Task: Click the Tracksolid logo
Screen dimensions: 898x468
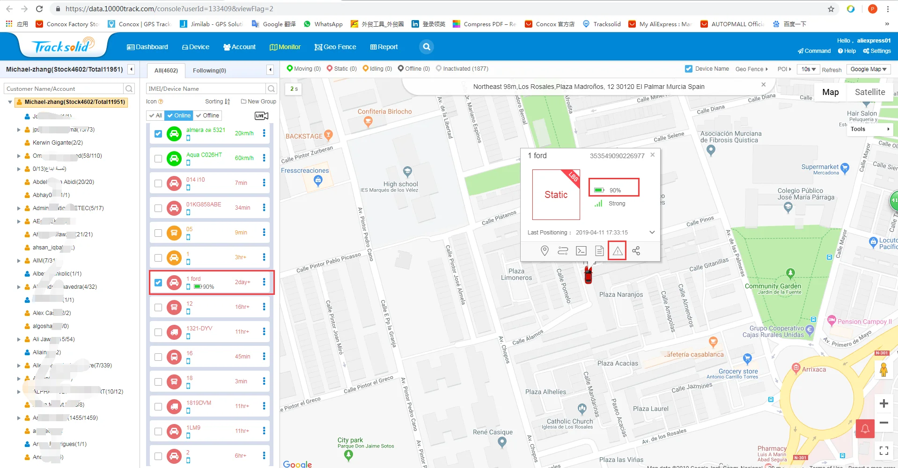Action: [x=63, y=46]
